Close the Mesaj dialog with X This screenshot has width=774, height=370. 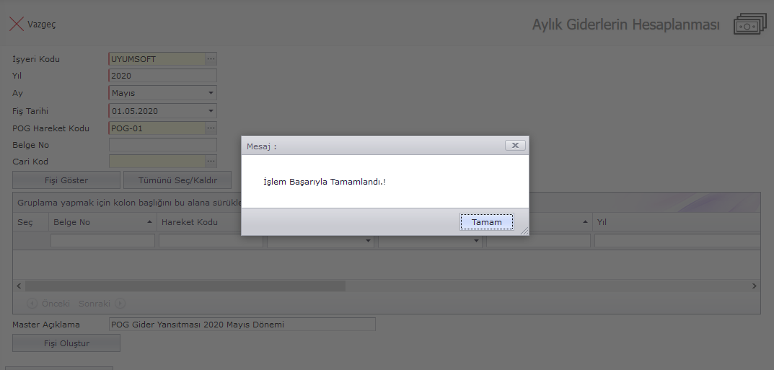pyautogui.click(x=514, y=145)
